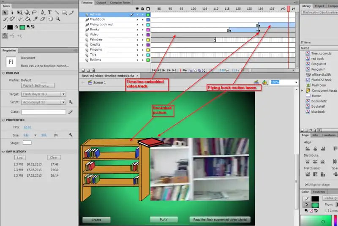Screen dimensions: 338x226
Task: Select the Text tool in Tools panel
Action: [x=50, y=12]
